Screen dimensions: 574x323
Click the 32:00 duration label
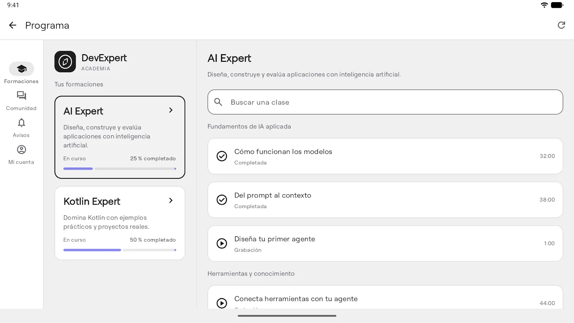[x=547, y=156]
